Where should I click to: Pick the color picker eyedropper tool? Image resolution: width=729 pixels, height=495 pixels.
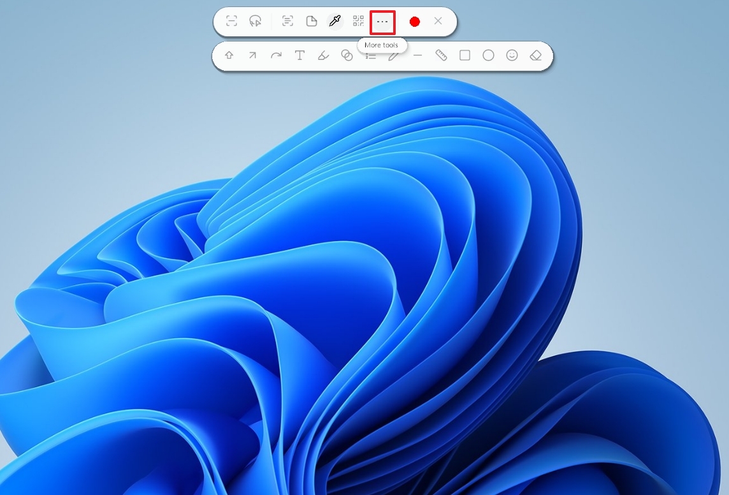point(335,21)
